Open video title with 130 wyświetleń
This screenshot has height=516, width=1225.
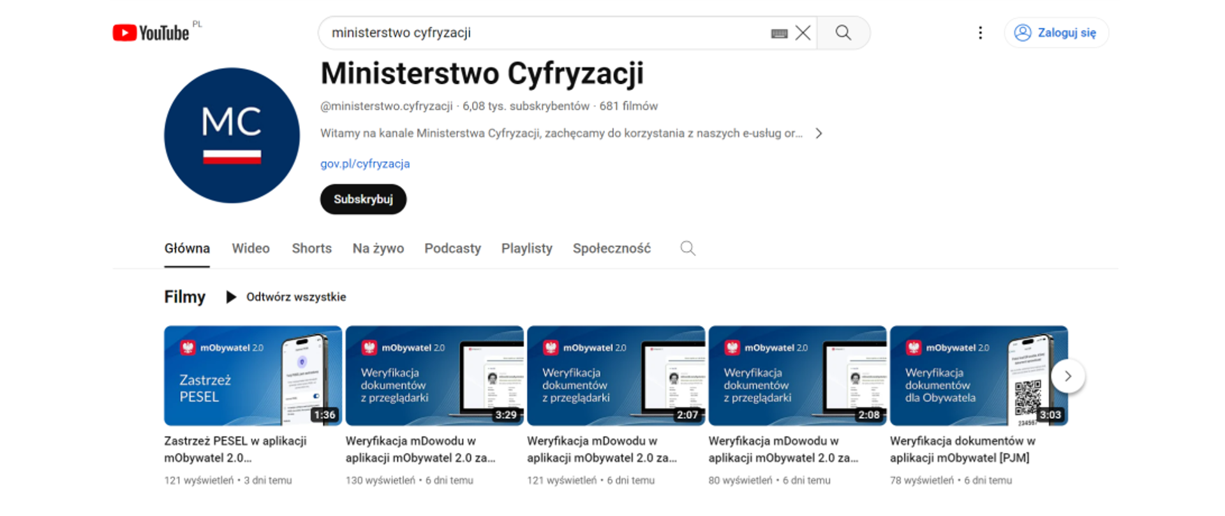point(420,449)
